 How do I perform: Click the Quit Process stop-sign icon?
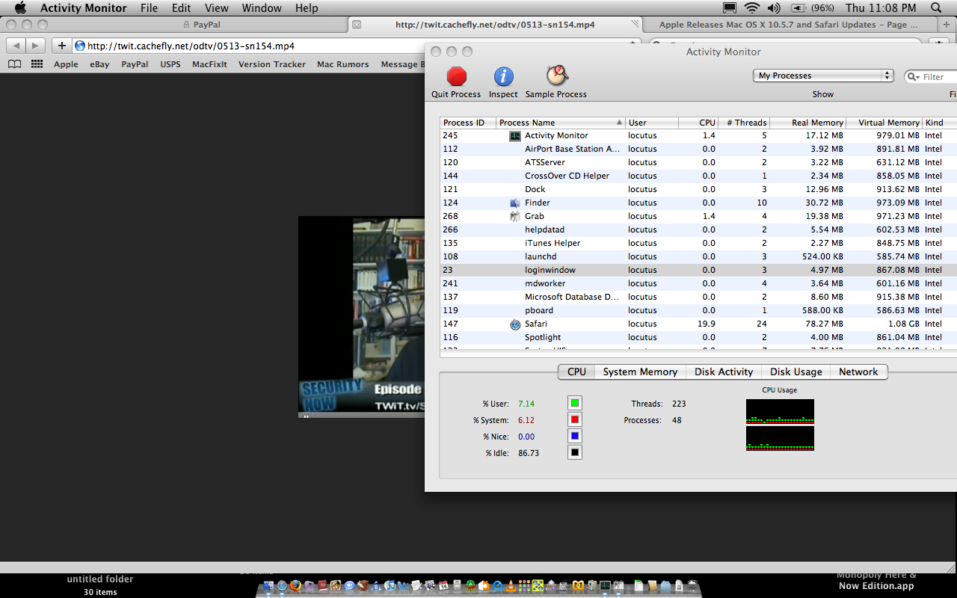[456, 76]
